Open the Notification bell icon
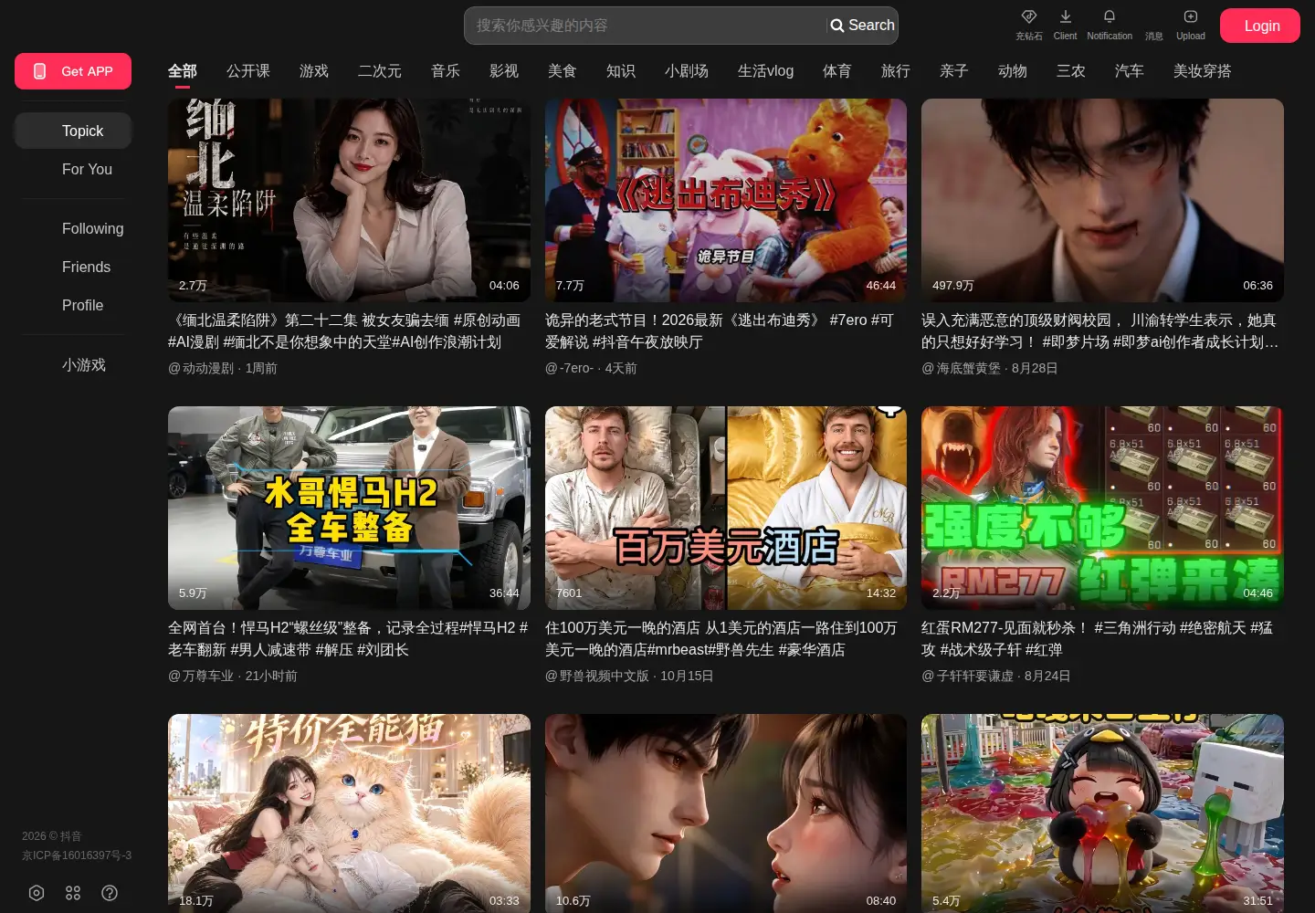Image resolution: width=1315 pixels, height=913 pixels. 1109,17
